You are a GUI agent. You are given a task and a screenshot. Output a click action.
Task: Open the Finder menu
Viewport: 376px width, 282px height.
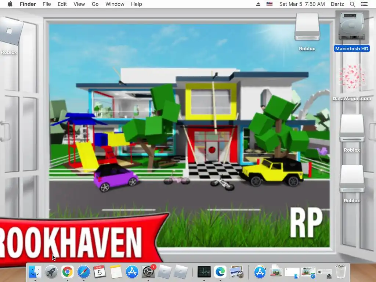[28, 4]
